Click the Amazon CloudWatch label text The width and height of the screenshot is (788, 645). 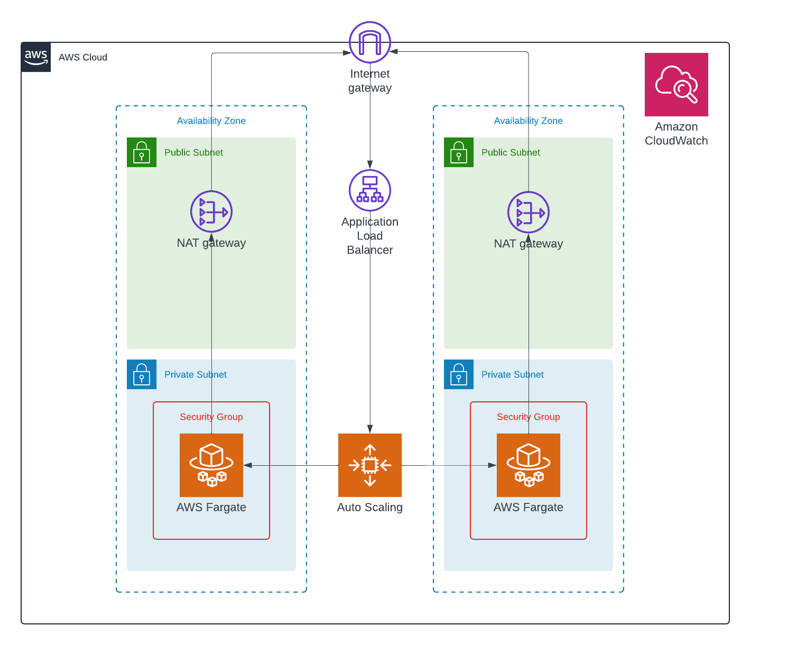coord(676,134)
